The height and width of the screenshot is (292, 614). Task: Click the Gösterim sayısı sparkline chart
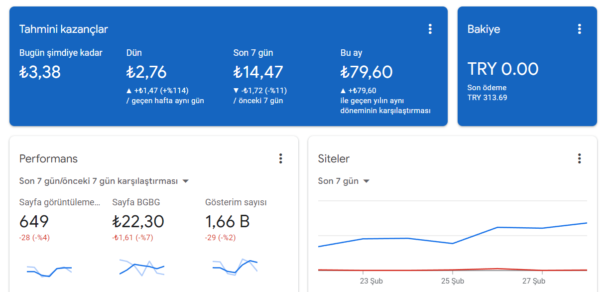coord(235,267)
